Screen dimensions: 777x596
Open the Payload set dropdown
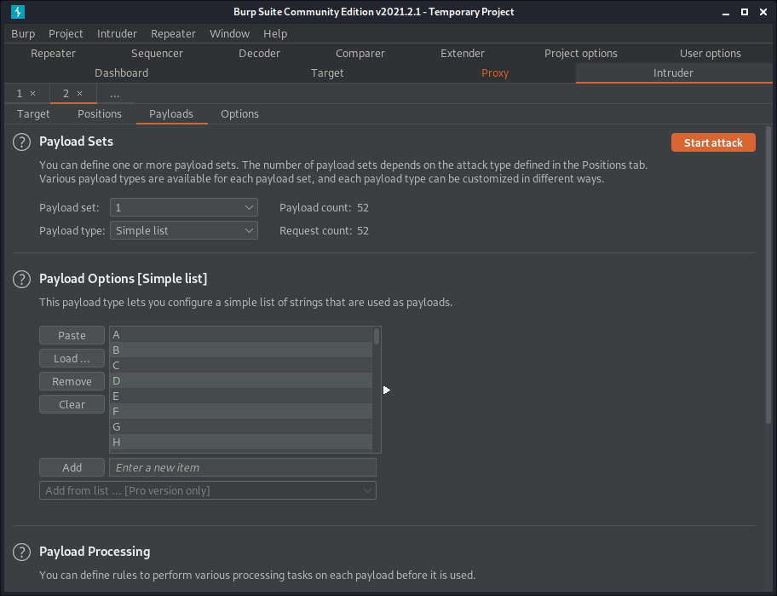pos(184,207)
